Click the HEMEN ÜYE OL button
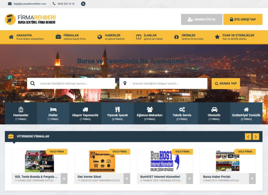Viewport: 268px width, 195px height. point(202,19)
